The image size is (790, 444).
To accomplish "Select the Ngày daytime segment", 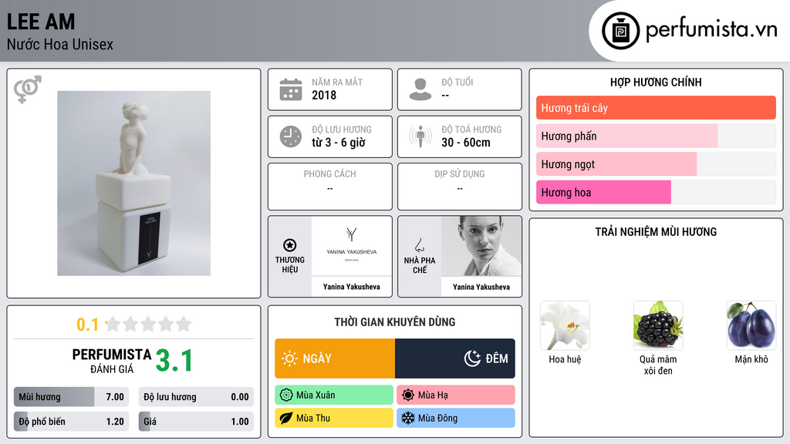I will click(x=335, y=358).
